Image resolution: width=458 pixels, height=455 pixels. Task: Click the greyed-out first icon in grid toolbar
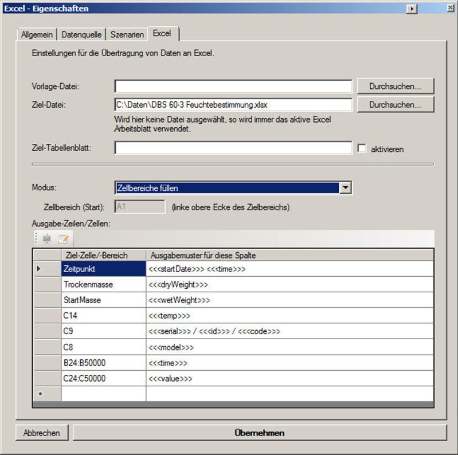click(47, 238)
